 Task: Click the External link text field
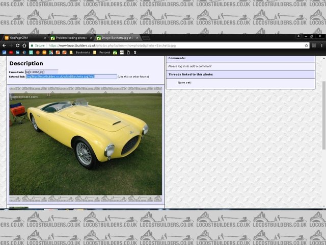71,77
